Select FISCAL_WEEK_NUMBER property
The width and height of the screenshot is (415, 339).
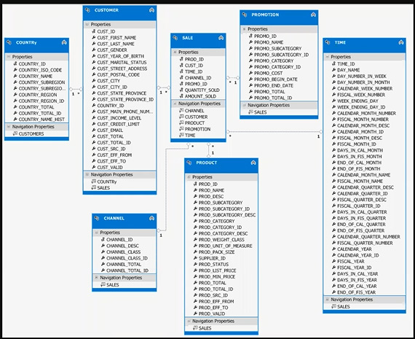coord(361,95)
